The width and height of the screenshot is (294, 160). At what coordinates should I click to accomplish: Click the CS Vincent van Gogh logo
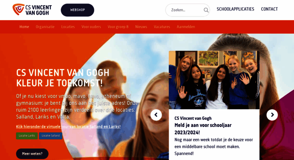(x=32, y=9)
